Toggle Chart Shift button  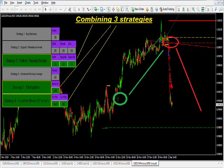click(x=212, y=9)
